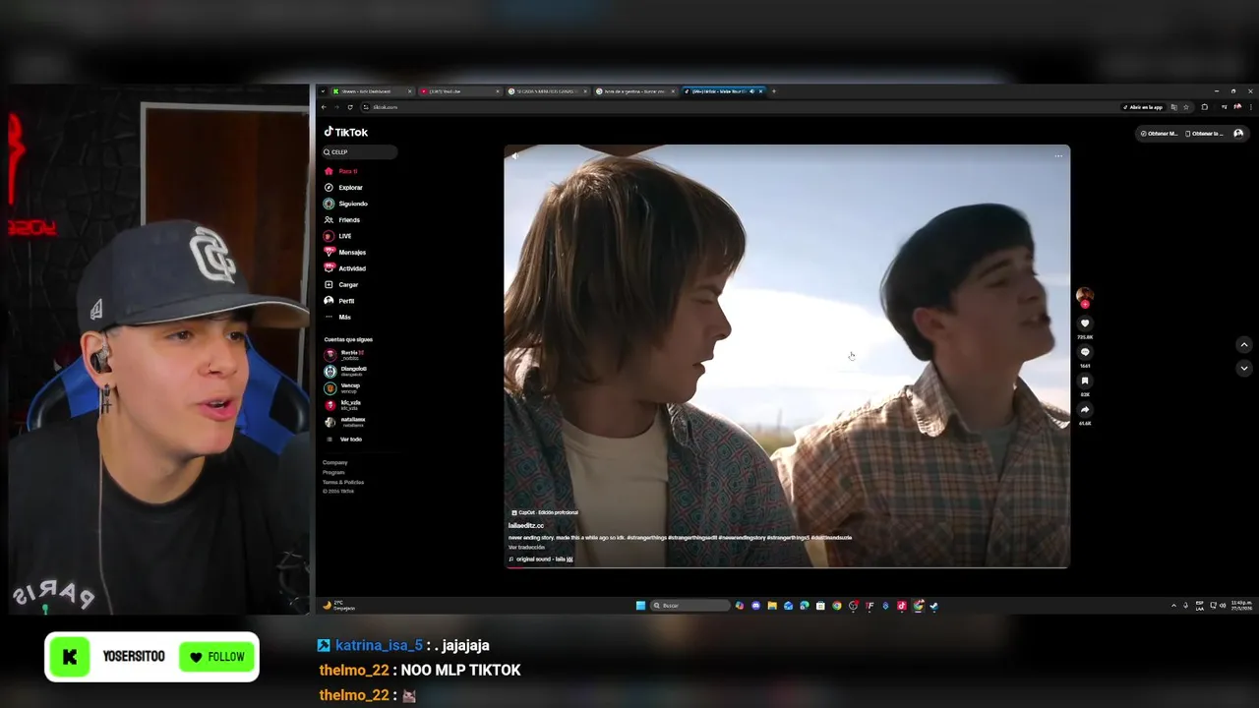Screen dimensions: 1259x708
Task: Open the top-right profile avatar menu
Action: [1238, 133]
